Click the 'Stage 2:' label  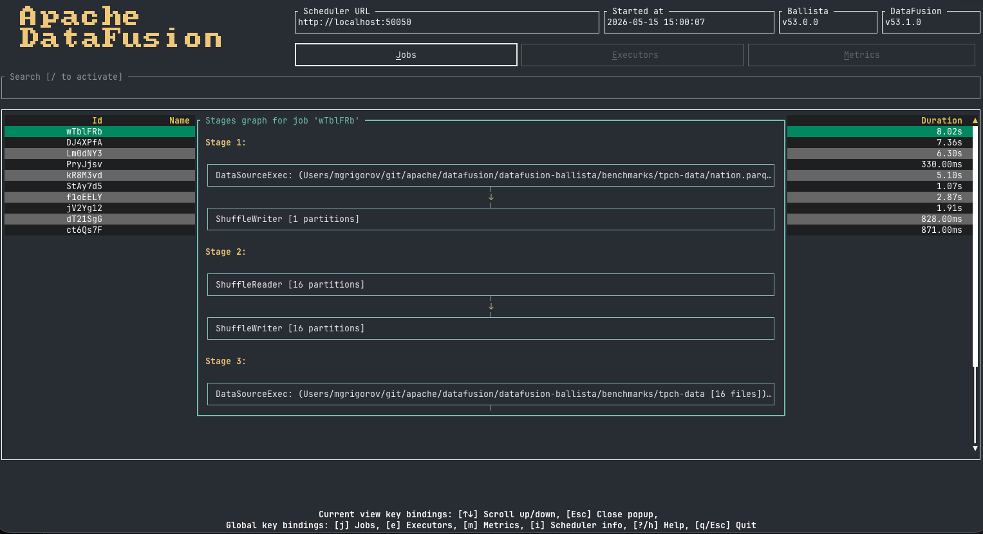[x=225, y=252]
